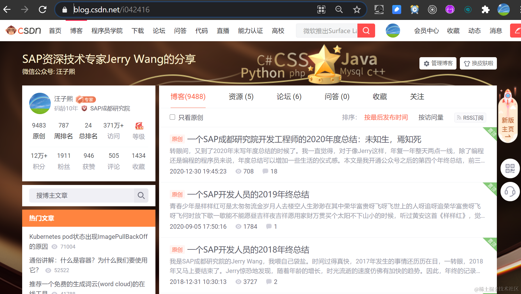Open 会员中心 in the header
The image size is (521, 294).
[x=426, y=31]
